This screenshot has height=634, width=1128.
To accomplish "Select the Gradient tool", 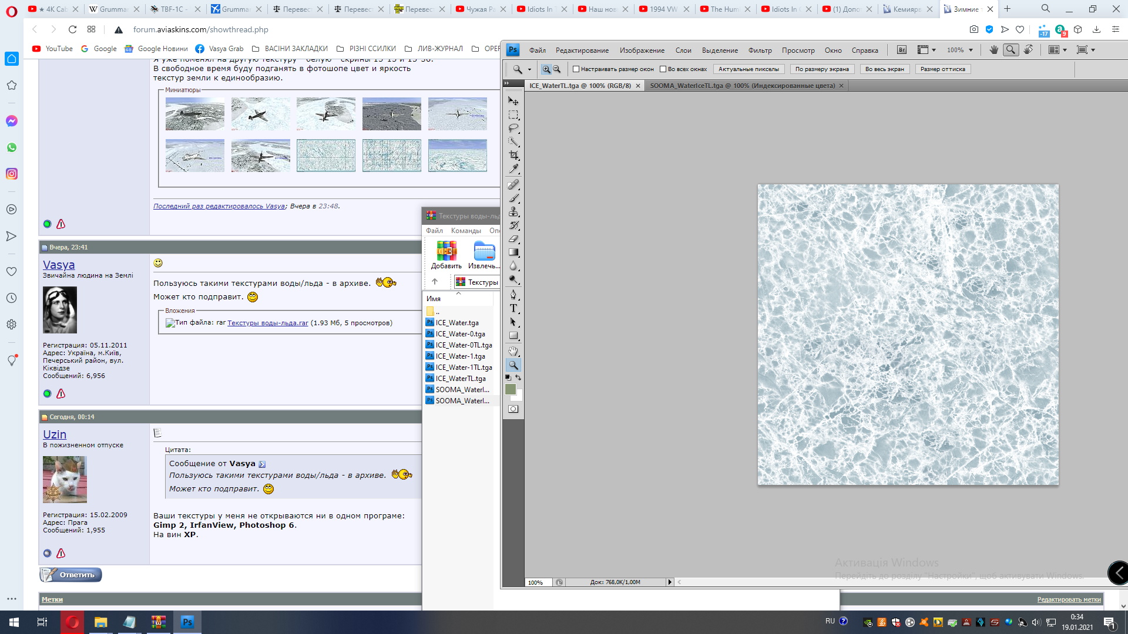I will click(x=513, y=252).
